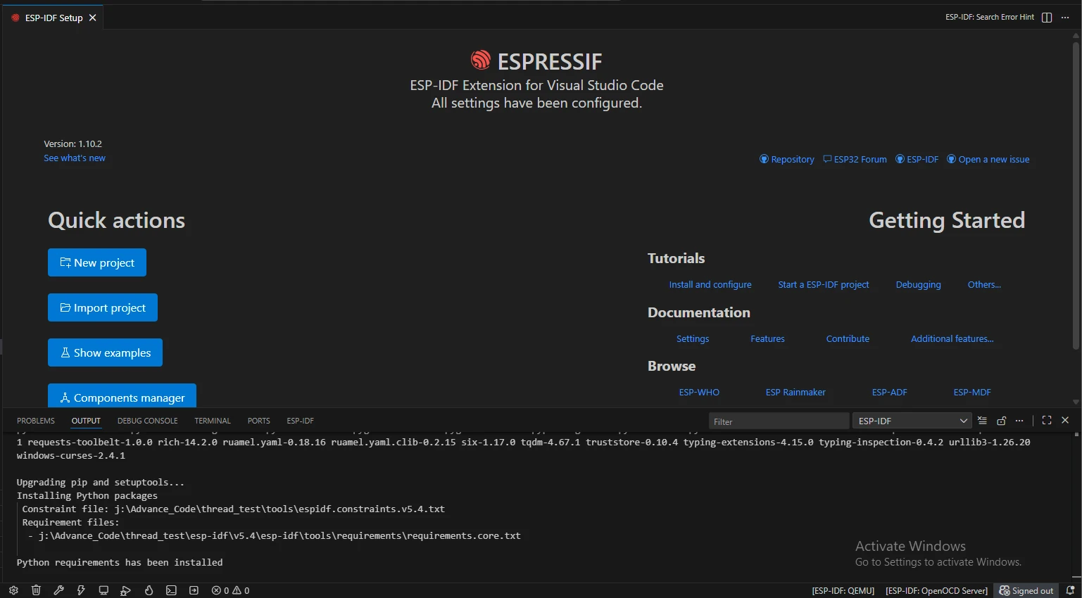Open the panel's more actions ellipsis menu
Screen dimensions: 1082x598
1019,421
